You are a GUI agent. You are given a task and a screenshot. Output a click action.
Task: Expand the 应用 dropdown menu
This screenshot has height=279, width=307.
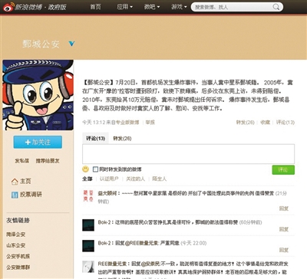click(124, 7)
